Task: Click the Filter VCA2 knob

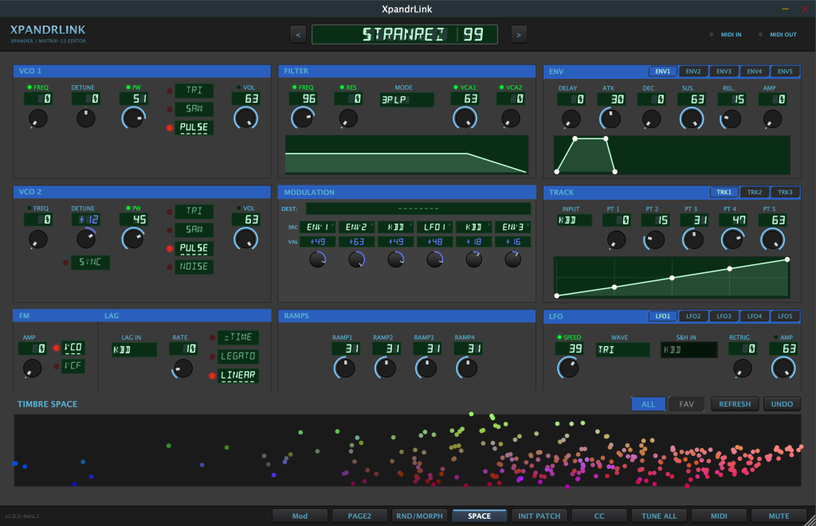Action: (x=511, y=119)
